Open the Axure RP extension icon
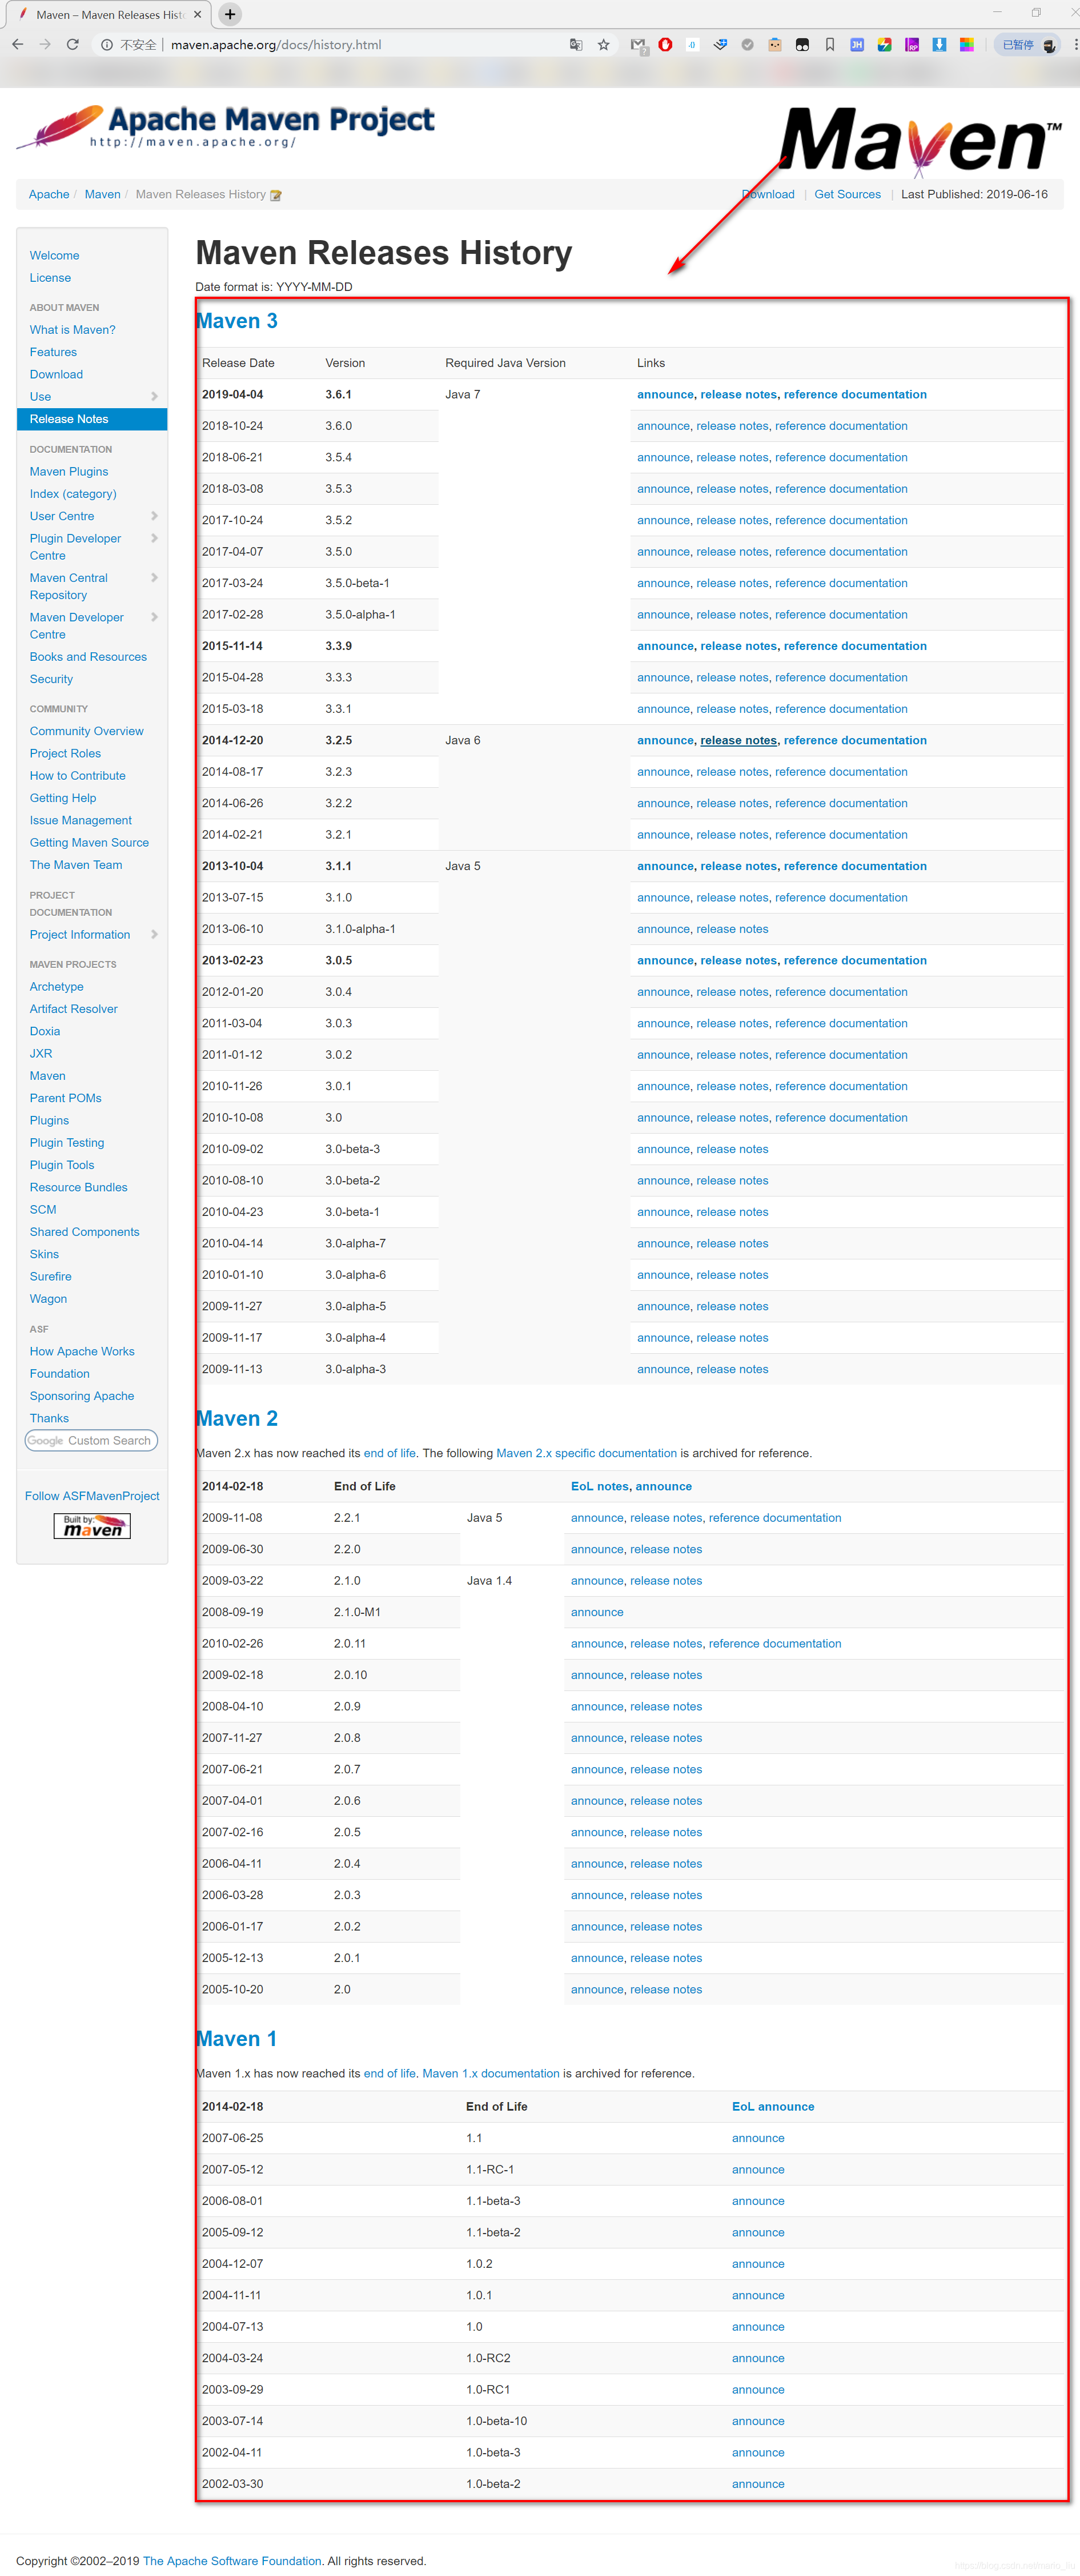The height and width of the screenshot is (2576, 1080). 912,45
